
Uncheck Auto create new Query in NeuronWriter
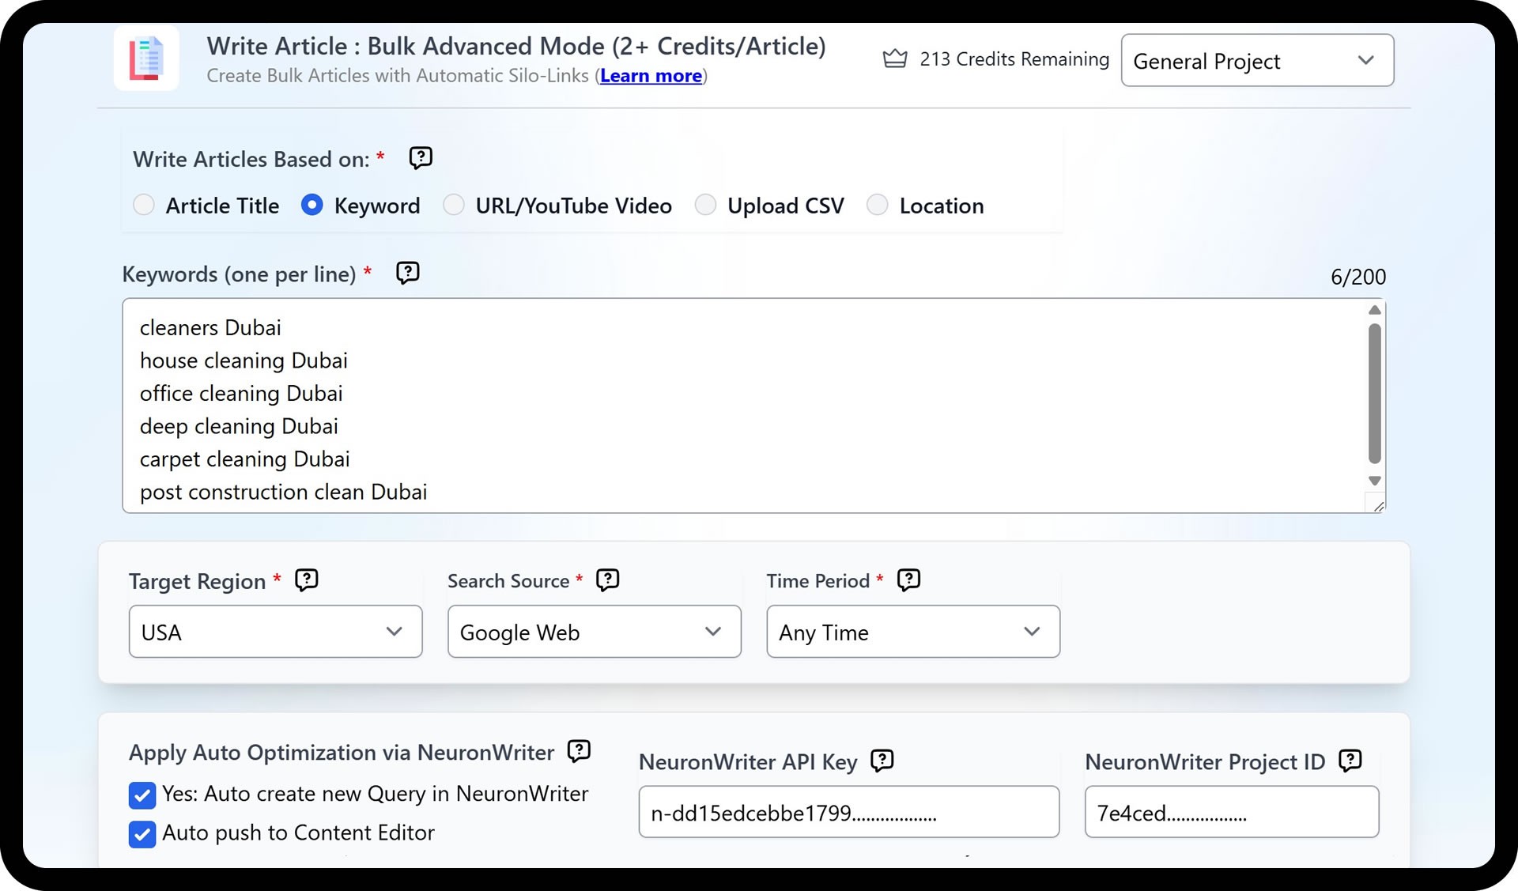[x=142, y=795]
